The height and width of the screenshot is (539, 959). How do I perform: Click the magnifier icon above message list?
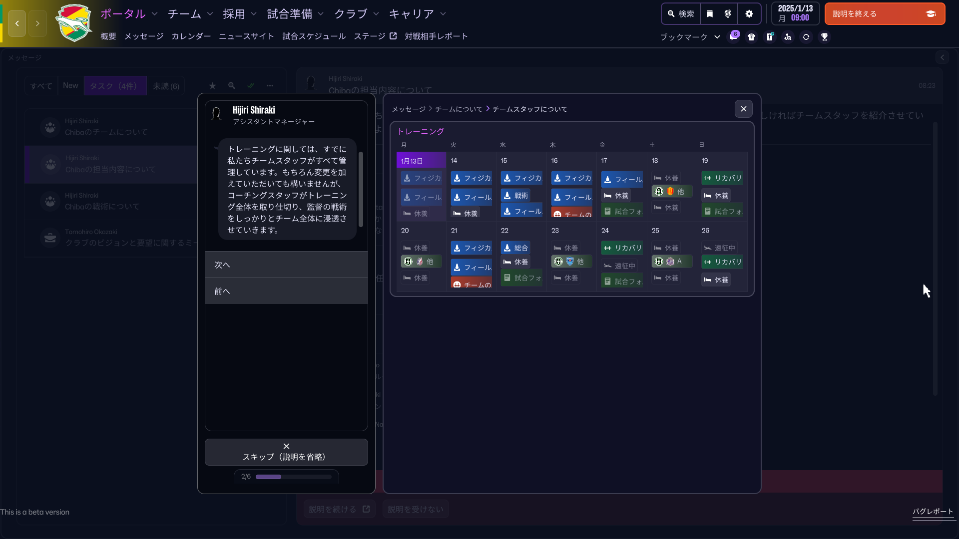coord(232,86)
